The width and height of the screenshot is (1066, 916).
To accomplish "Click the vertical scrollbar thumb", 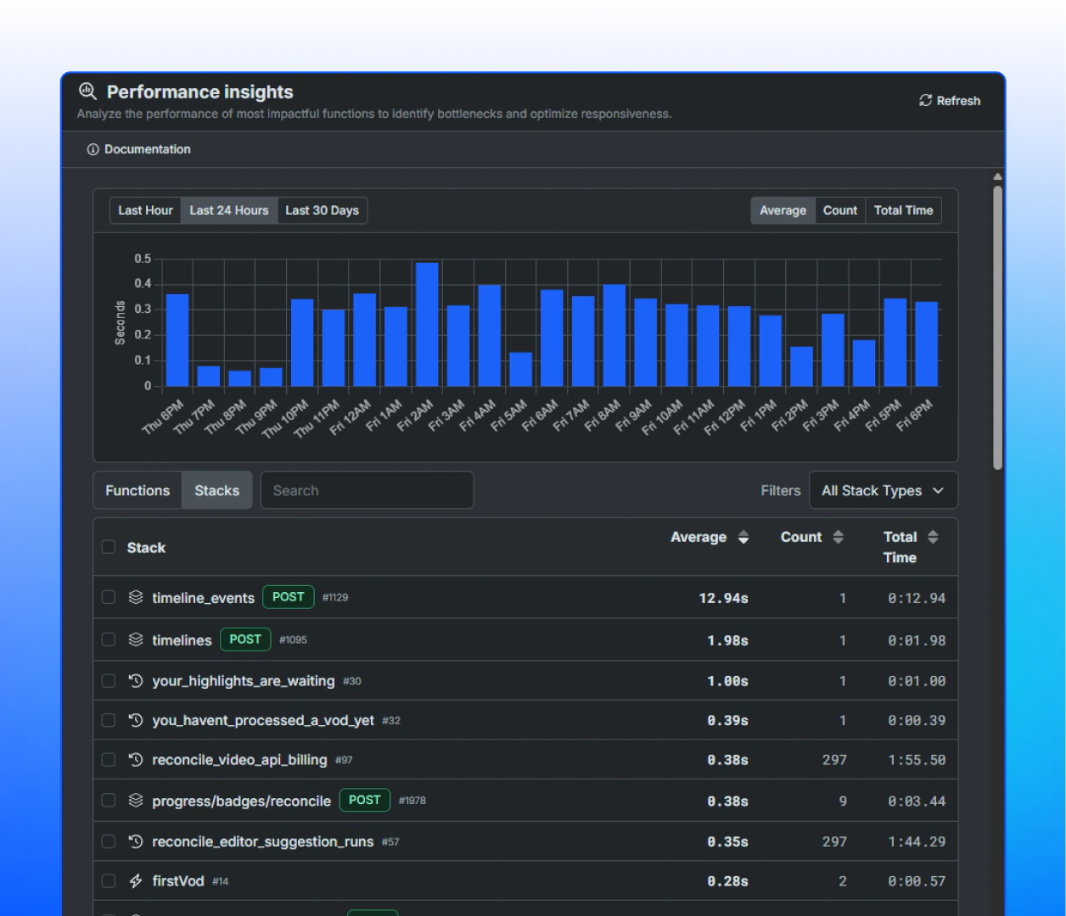I will click(998, 327).
